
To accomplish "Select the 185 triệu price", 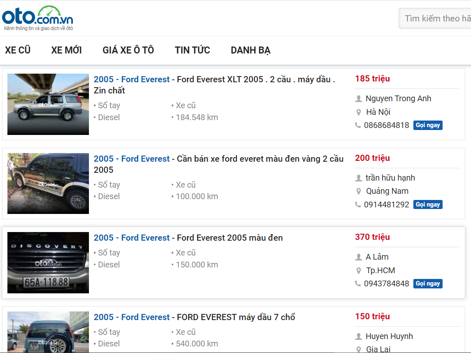I will coord(373,79).
